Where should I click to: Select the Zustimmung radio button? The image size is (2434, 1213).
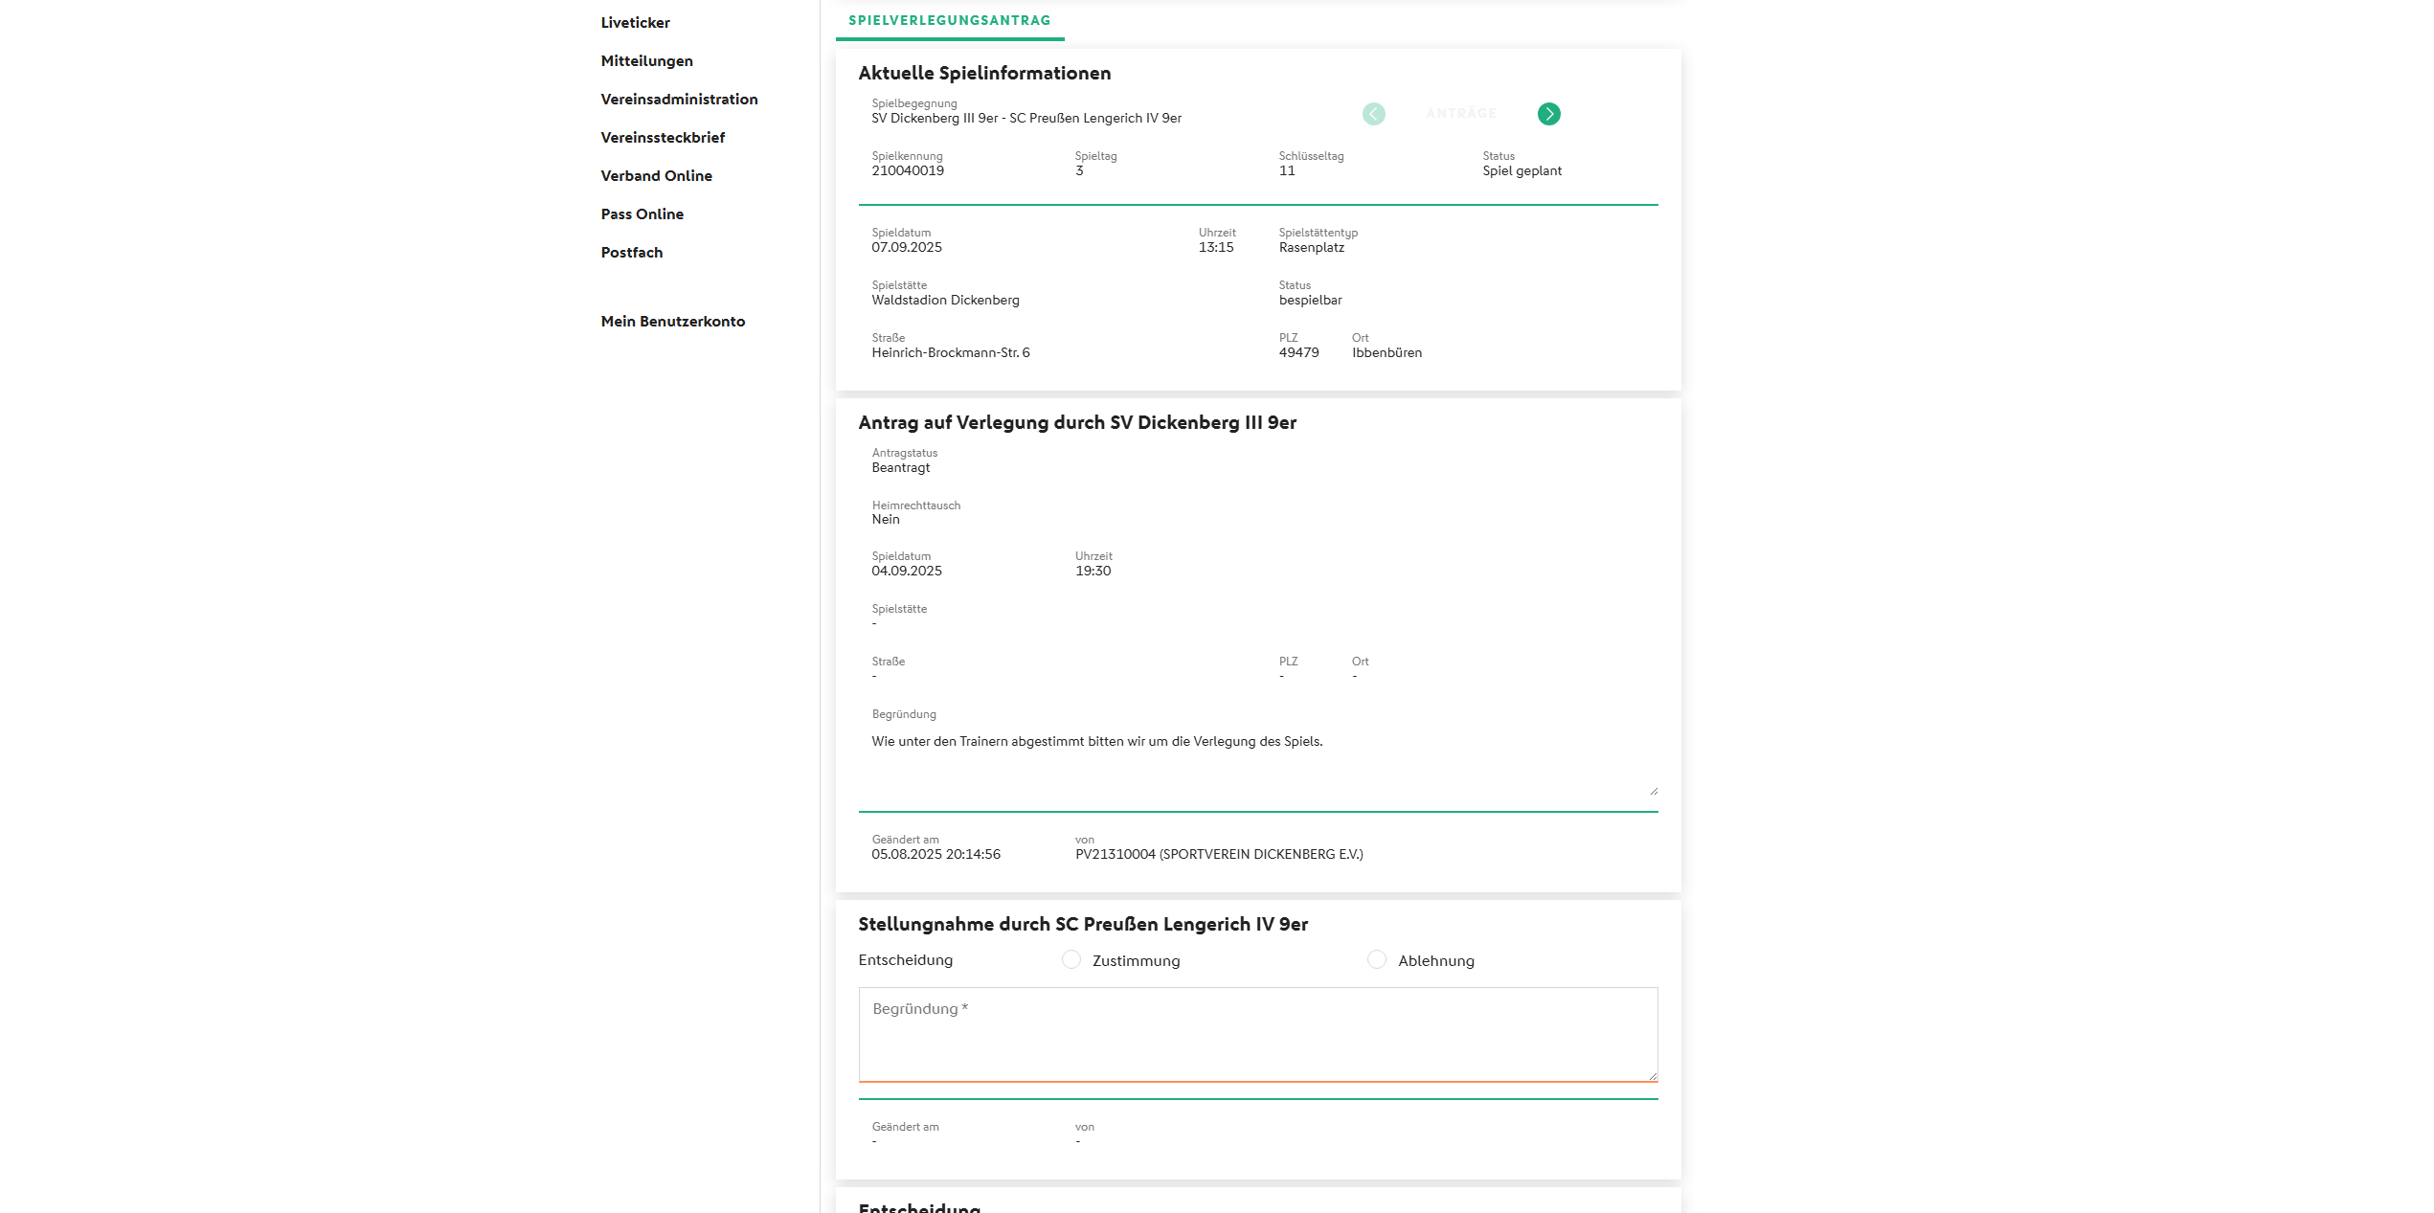point(1071,959)
